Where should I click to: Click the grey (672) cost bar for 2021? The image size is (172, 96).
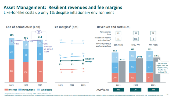point(122,72)
